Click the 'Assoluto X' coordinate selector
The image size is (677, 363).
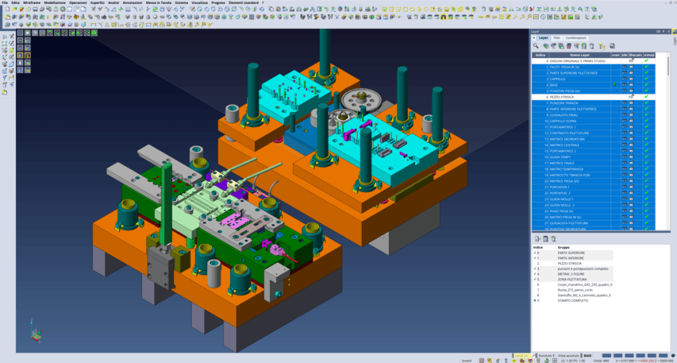pos(547,356)
